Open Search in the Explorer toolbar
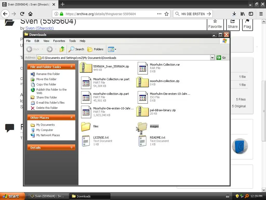This screenshot has width=266, height=200. (x=76, y=49)
